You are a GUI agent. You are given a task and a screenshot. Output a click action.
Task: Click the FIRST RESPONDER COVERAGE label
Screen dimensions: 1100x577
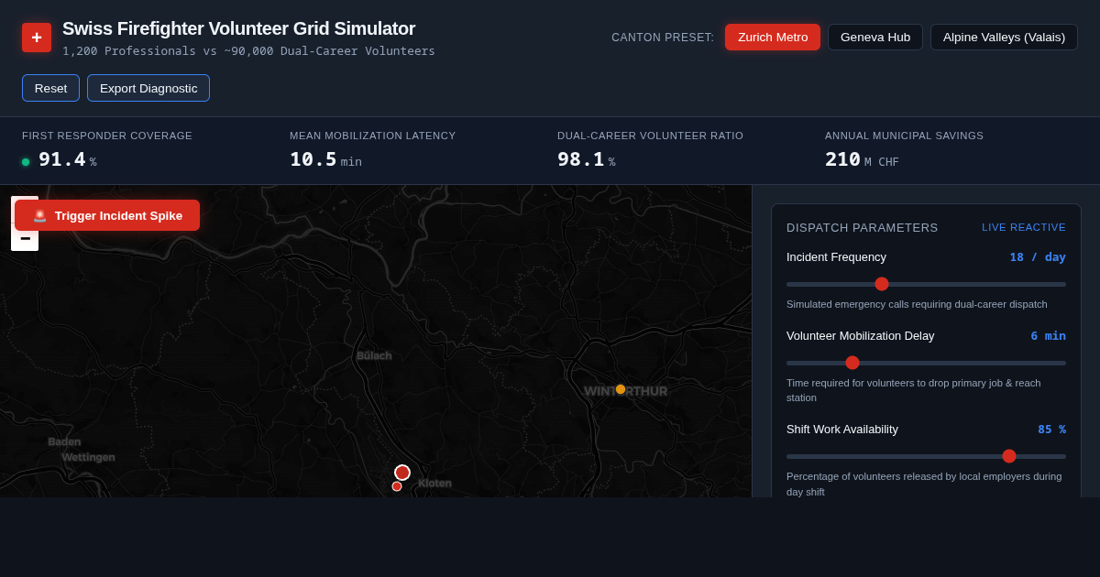coord(107,136)
